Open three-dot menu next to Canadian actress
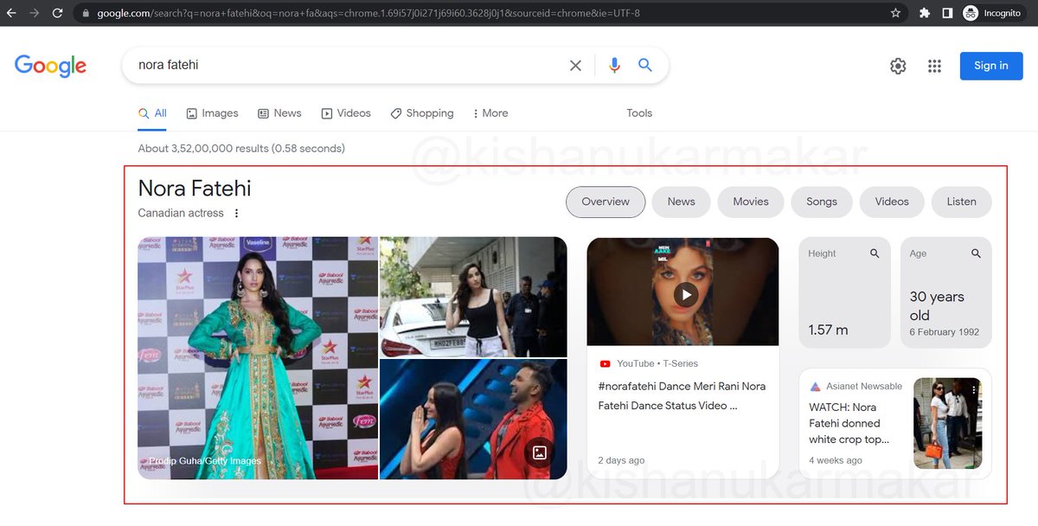The width and height of the screenshot is (1038, 526). pos(237,213)
